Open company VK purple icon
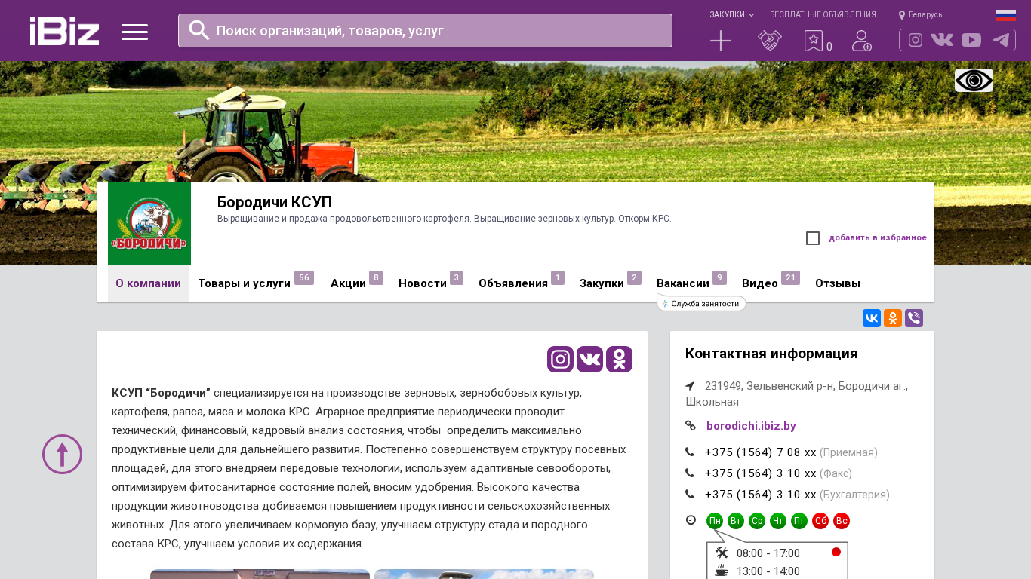Viewport: 1031px width, 579px height. point(590,360)
